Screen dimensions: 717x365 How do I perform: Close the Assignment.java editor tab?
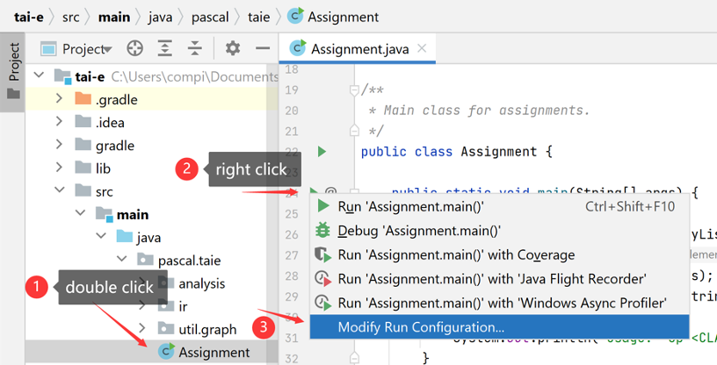(x=422, y=48)
